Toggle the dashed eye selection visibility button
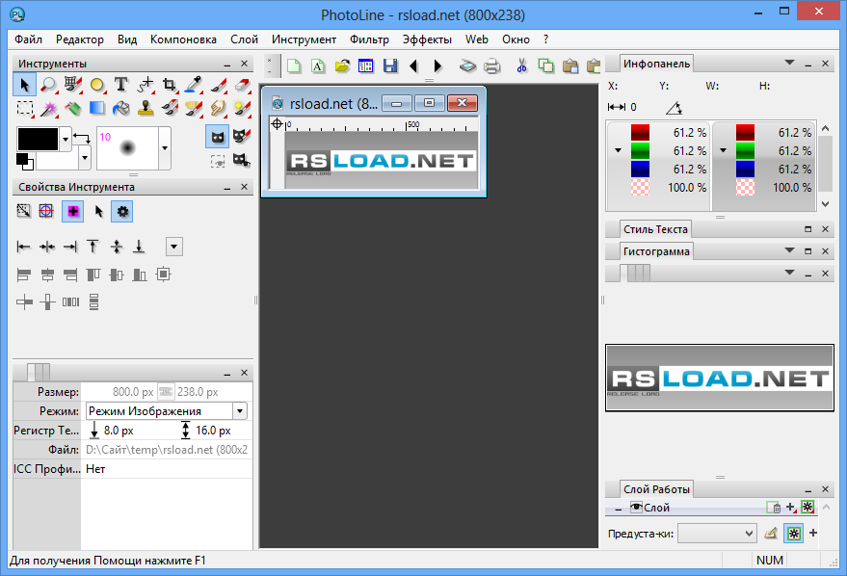 (218, 160)
